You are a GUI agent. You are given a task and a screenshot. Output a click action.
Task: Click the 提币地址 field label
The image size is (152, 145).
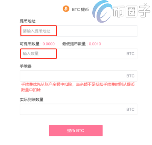(x=28, y=21)
